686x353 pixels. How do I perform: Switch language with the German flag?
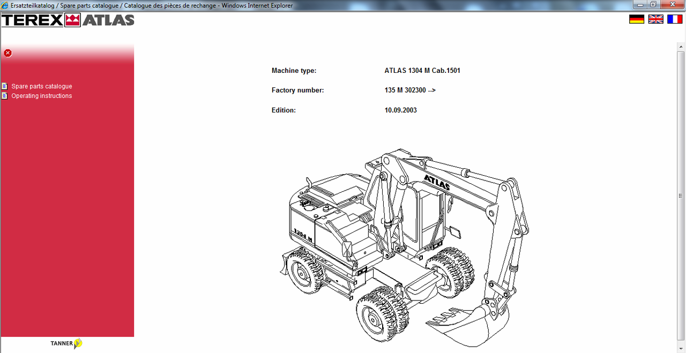click(637, 19)
